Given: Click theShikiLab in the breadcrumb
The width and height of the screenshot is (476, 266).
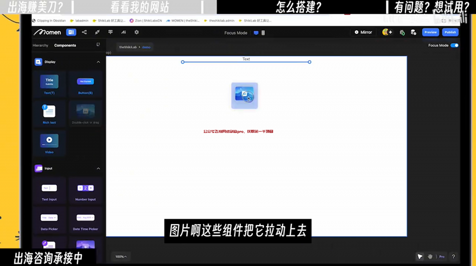Looking at the screenshot, I should click(x=128, y=47).
